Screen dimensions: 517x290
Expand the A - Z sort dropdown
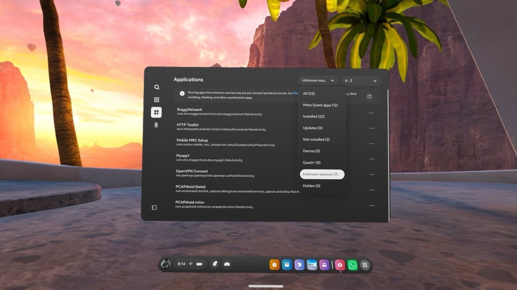pyautogui.click(x=360, y=81)
